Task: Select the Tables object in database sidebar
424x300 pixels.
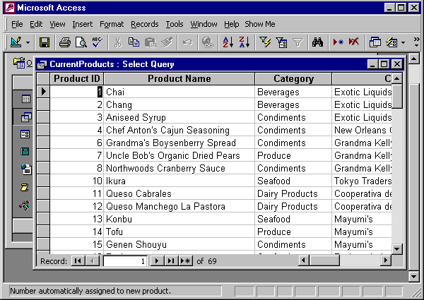Action: [x=25, y=99]
